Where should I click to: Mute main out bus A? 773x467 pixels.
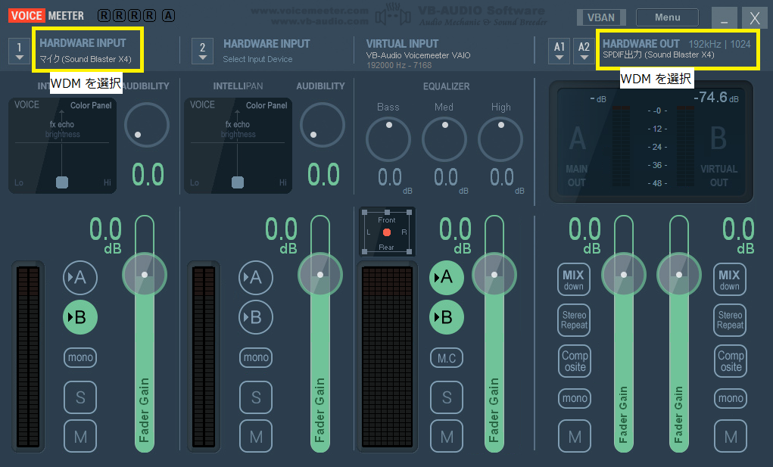(x=574, y=436)
